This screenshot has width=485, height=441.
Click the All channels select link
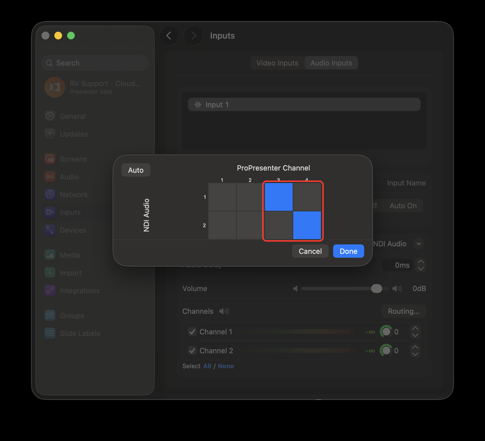pyautogui.click(x=207, y=366)
